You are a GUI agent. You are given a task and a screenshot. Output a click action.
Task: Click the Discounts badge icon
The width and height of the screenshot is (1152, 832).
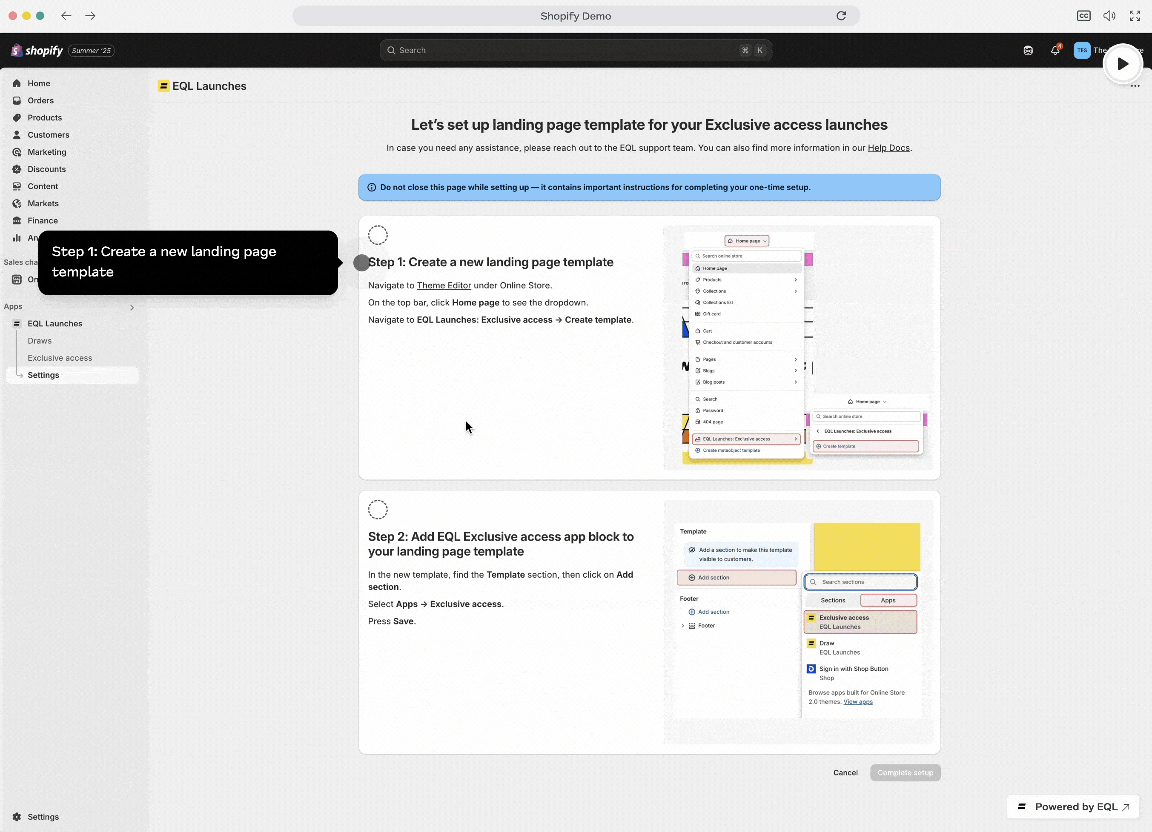click(17, 170)
